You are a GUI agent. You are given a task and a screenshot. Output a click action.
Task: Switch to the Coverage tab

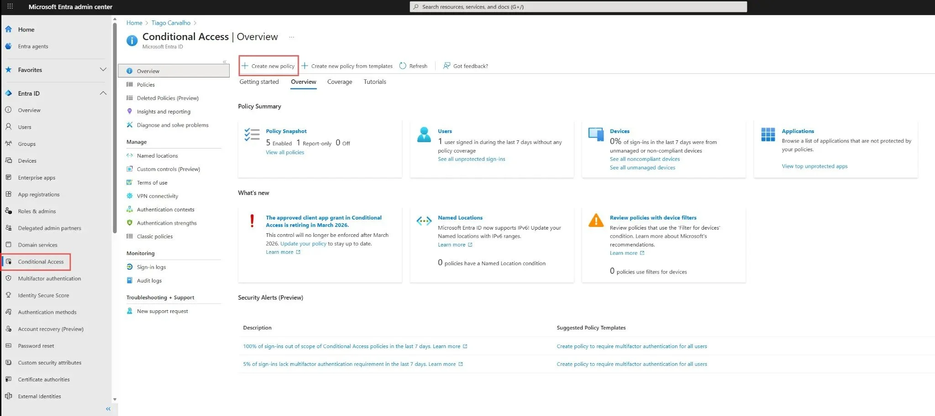pyautogui.click(x=340, y=82)
